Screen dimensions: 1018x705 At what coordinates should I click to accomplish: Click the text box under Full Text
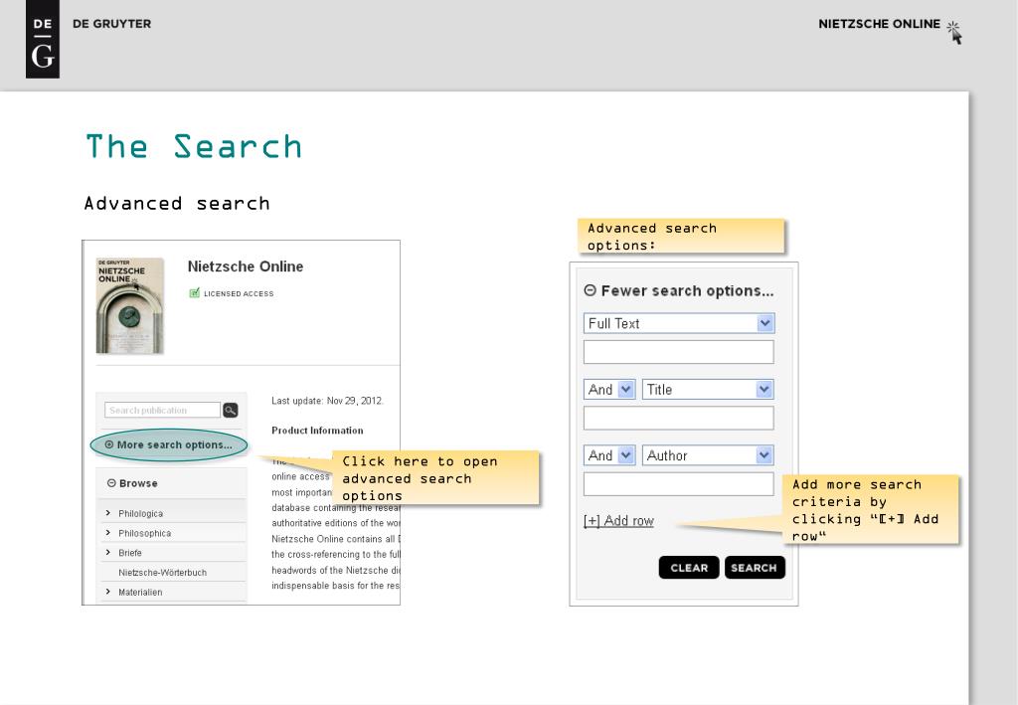pyautogui.click(x=678, y=352)
